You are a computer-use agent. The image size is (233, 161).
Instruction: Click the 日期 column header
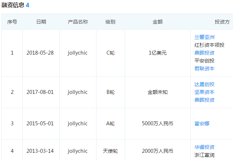[x=41, y=22]
